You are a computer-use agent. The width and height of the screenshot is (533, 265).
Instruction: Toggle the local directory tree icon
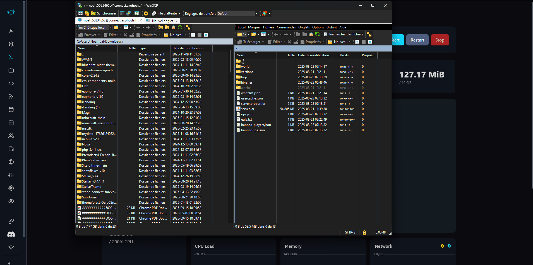click(x=188, y=27)
